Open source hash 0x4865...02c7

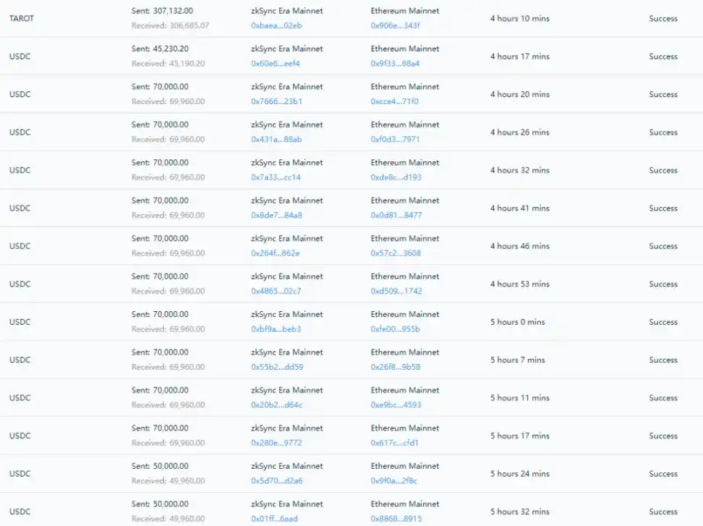pos(276,292)
